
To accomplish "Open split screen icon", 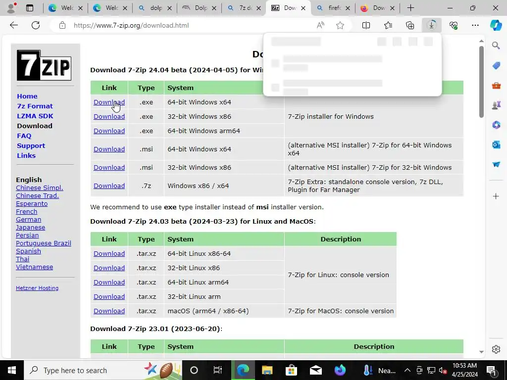I will click(x=366, y=25).
